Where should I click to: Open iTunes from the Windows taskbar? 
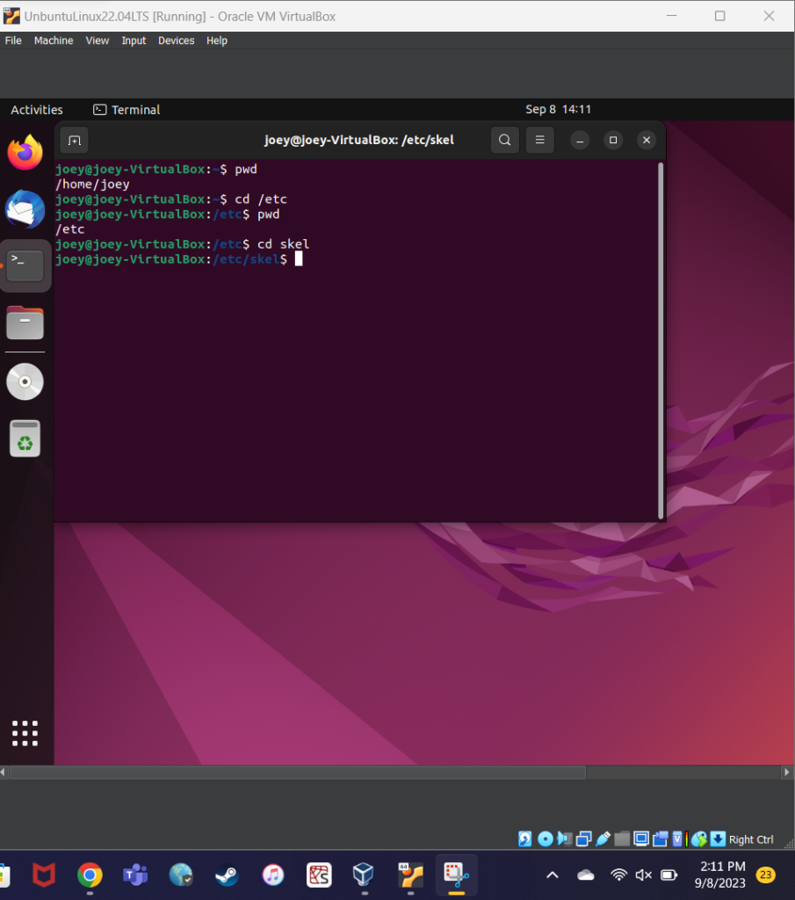[273, 875]
